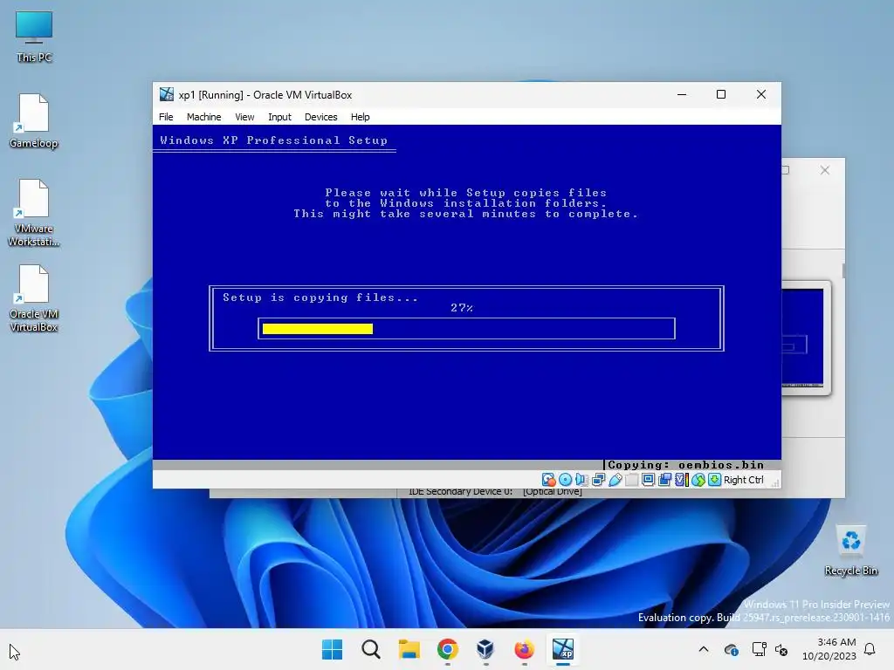Close the xp1 VirtualBox window
894x670 pixels.
[x=761, y=94]
